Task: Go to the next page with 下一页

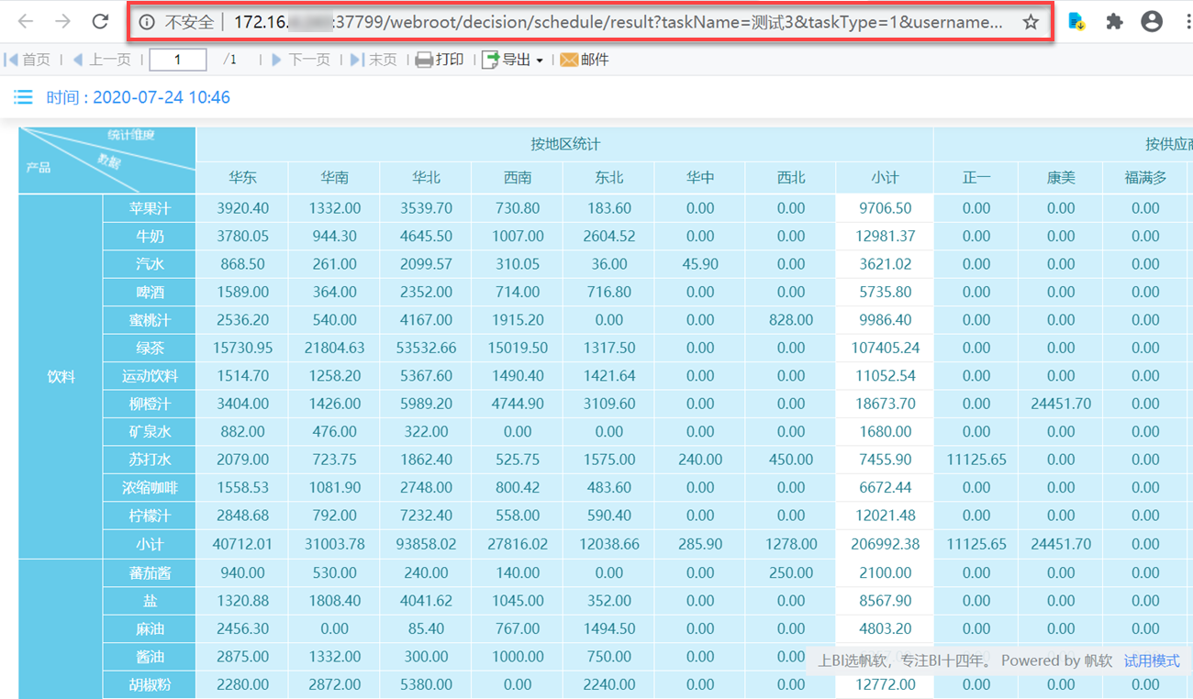Action: tap(300, 60)
